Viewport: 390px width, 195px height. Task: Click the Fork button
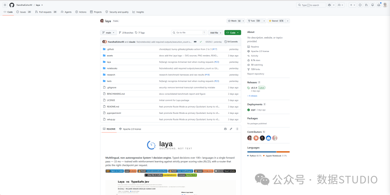[x=254, y=21]
